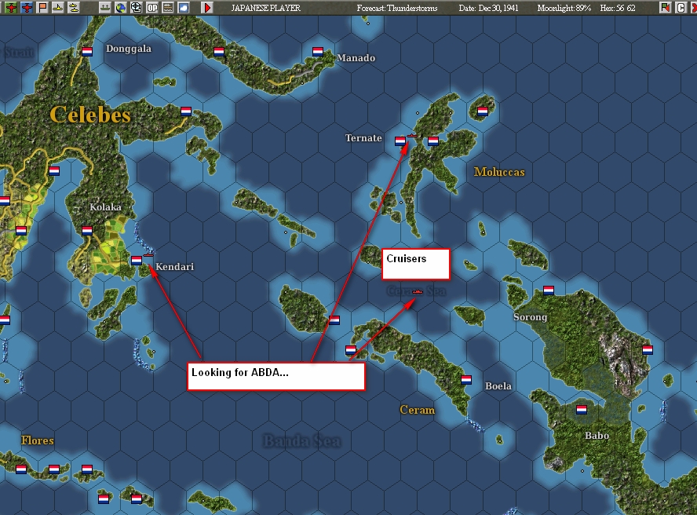Click the crosshair target toolbar icon
This screenshot has width=697, height=515.
[137, 8]
